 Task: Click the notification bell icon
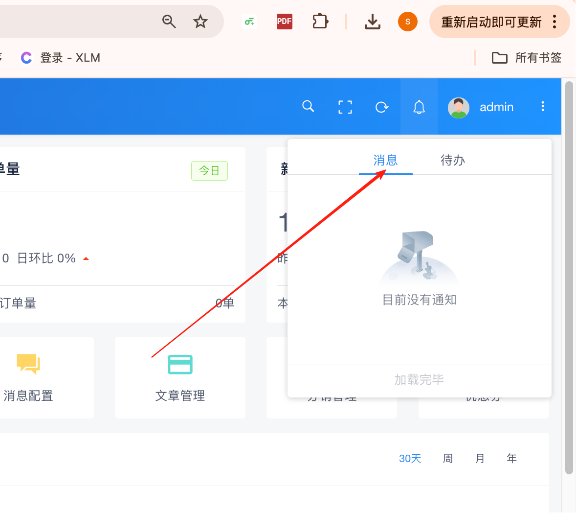pos(419,107)
